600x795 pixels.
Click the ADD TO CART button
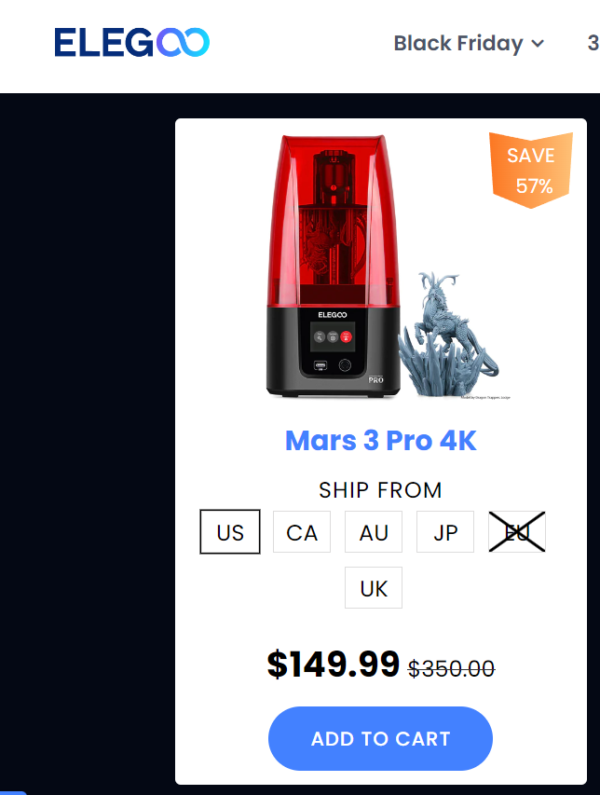pos(380,739)
